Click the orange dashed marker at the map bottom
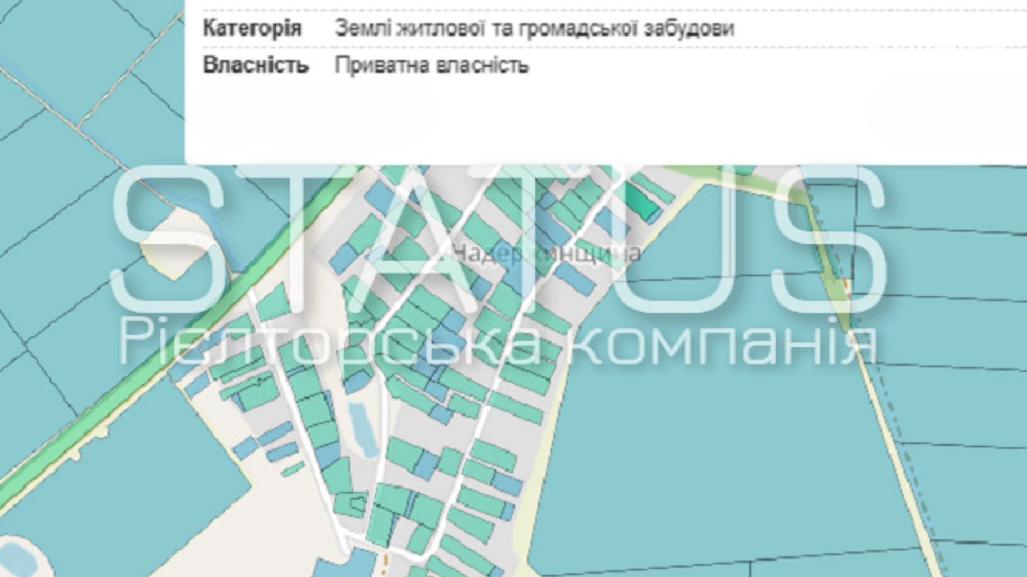Image resolution: width=1027 pixels, height=577 pixels. 384,566
